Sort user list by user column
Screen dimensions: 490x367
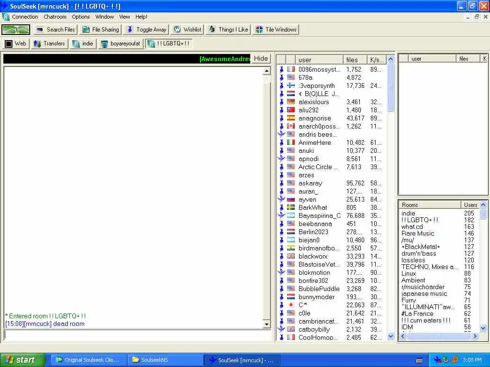[x=319, y=60]
